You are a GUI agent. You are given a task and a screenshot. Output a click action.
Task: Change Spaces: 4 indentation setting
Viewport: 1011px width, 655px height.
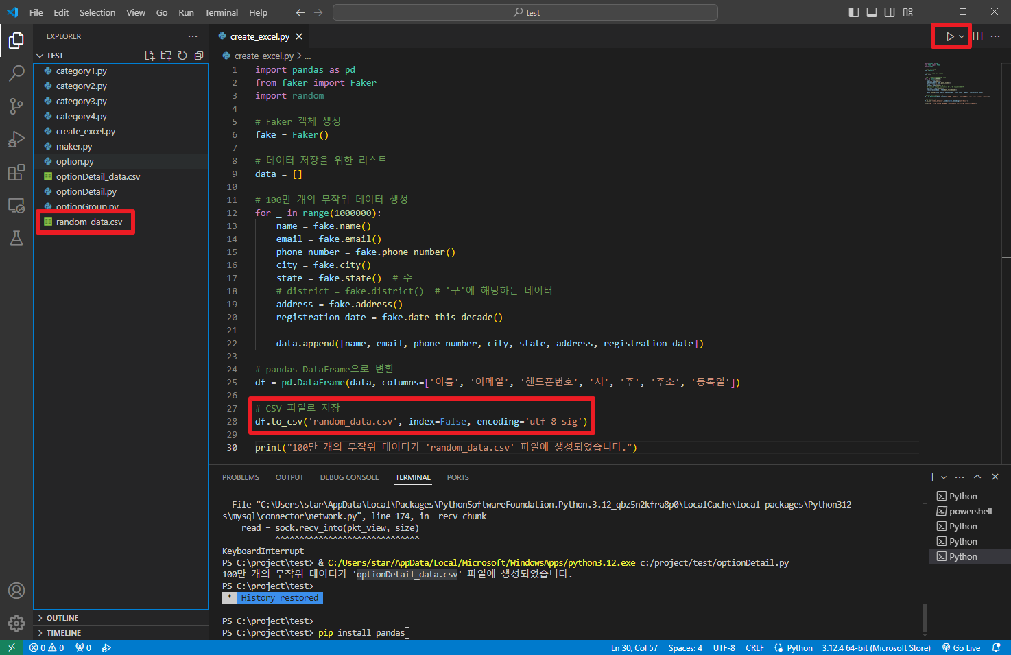685,647
